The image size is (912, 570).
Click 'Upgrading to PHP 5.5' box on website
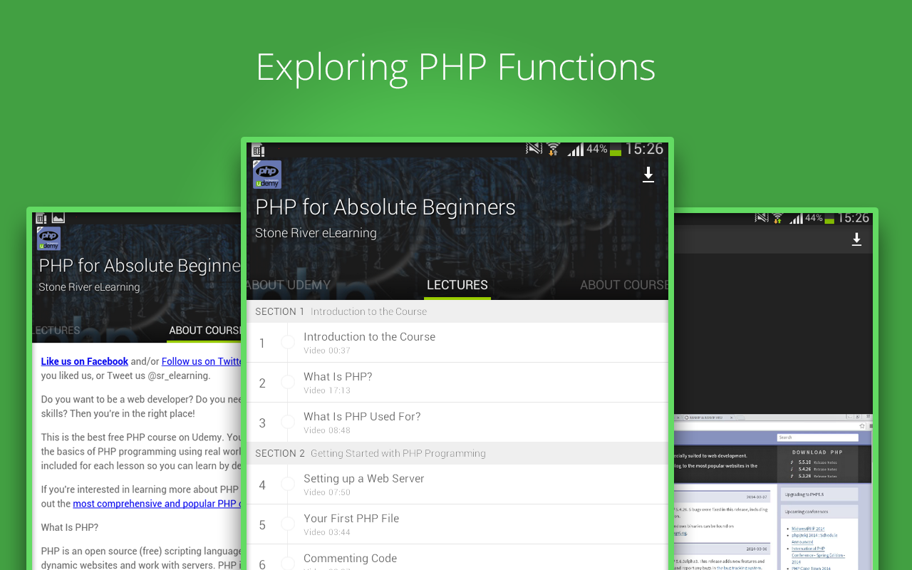[x=819, y=494]
